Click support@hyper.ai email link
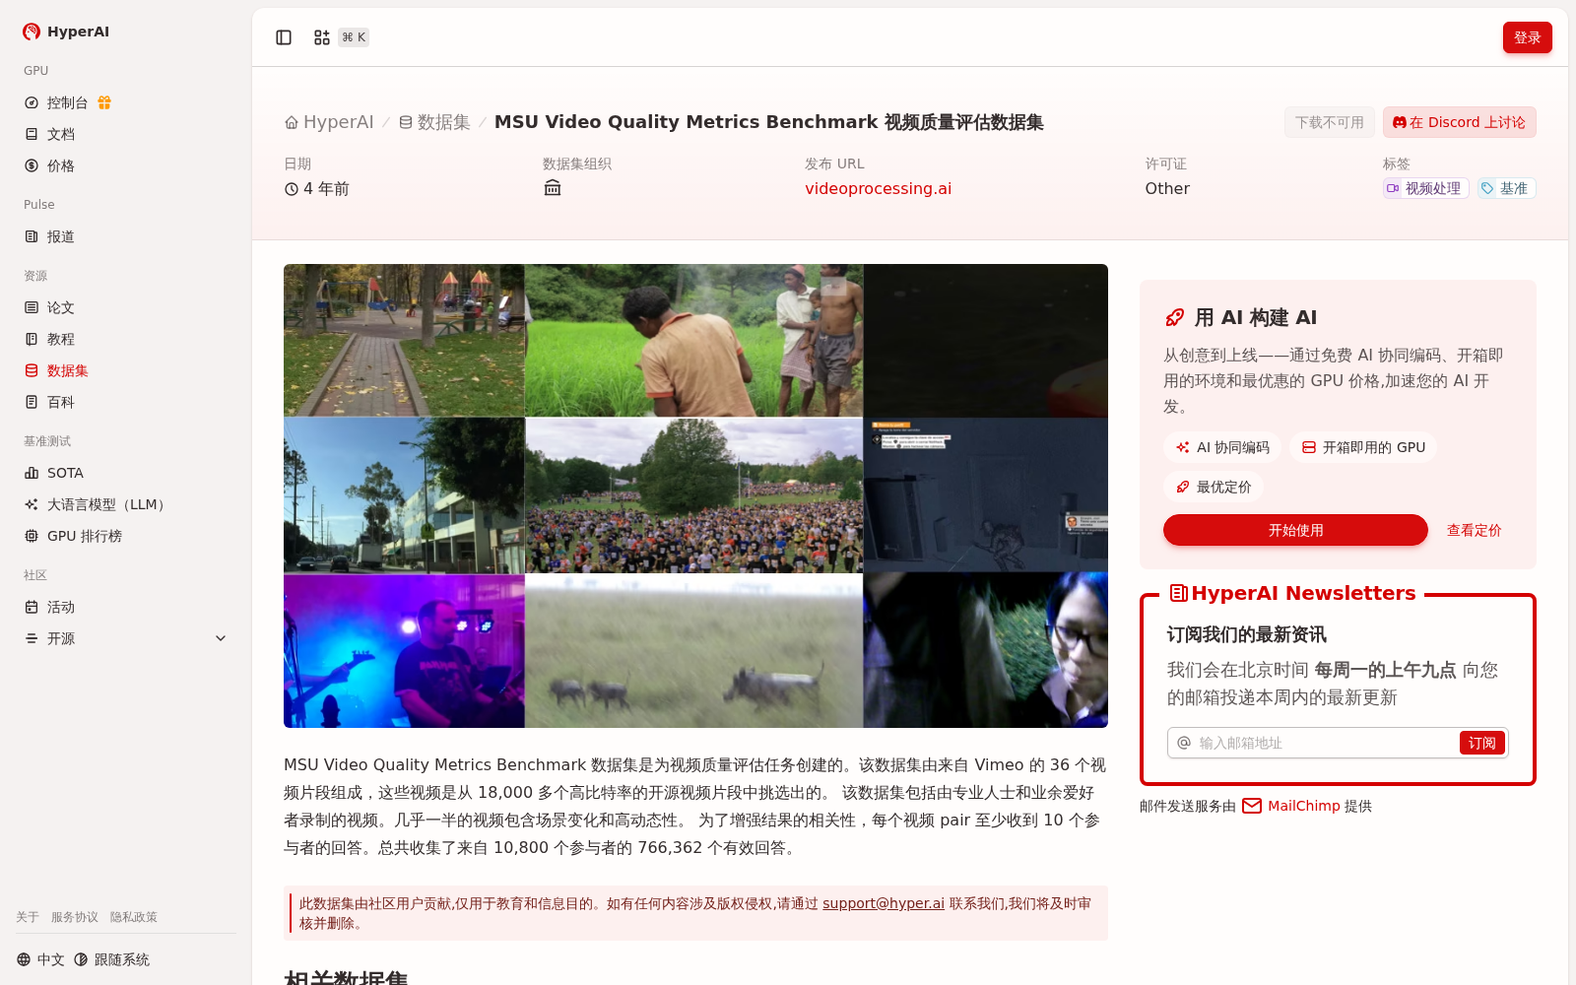 (884, 903)
